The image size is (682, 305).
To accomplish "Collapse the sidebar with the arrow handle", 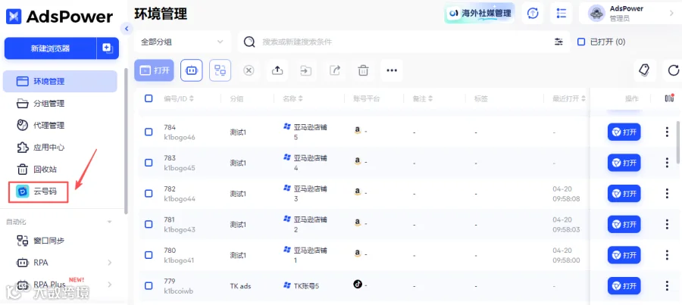I will pos(127,29).
